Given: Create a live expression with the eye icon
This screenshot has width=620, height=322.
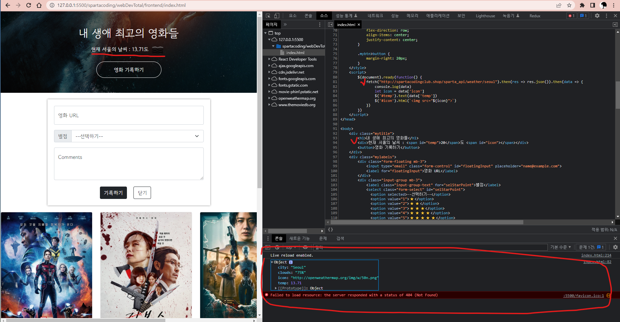Looking at the screenshot, I should 305,247.
